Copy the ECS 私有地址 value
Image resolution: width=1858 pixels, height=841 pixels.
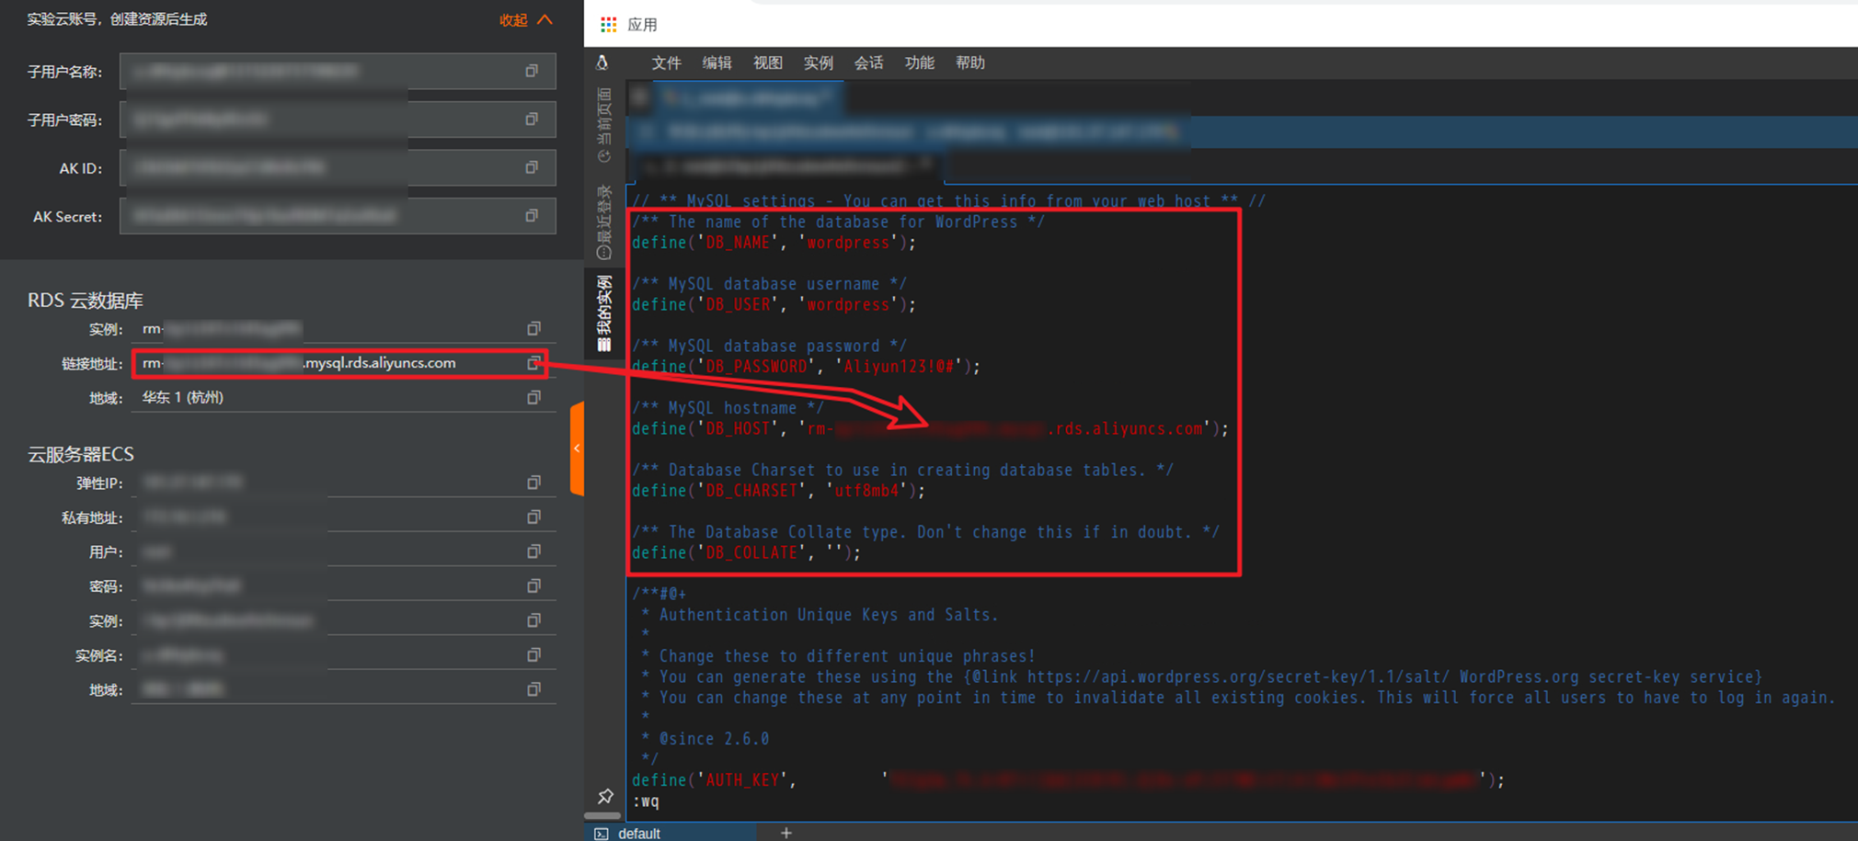pos(533,517)
